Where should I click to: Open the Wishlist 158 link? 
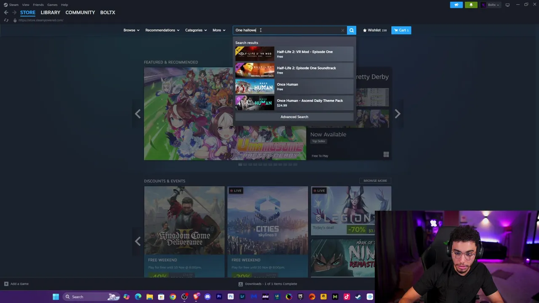[x=375, y=30]
